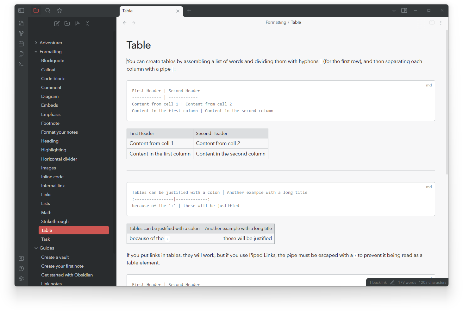Collapse all folders icon
The image size is (463, 311).
[x=87, y=23]
